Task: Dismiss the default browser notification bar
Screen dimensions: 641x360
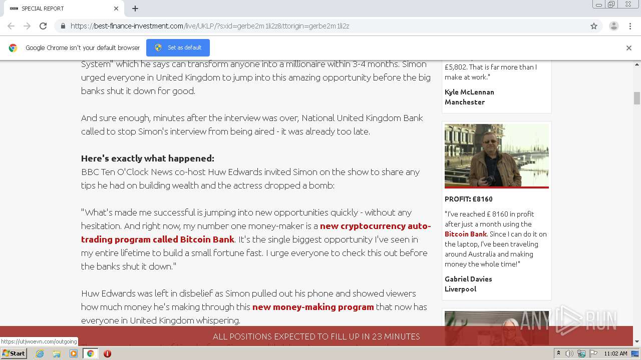Action: [629, 48]
